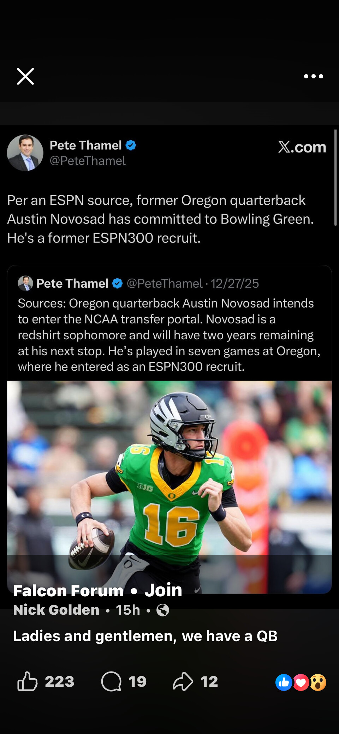Open the X.com source label
The image size is (339, 734).
pos(302,147)
